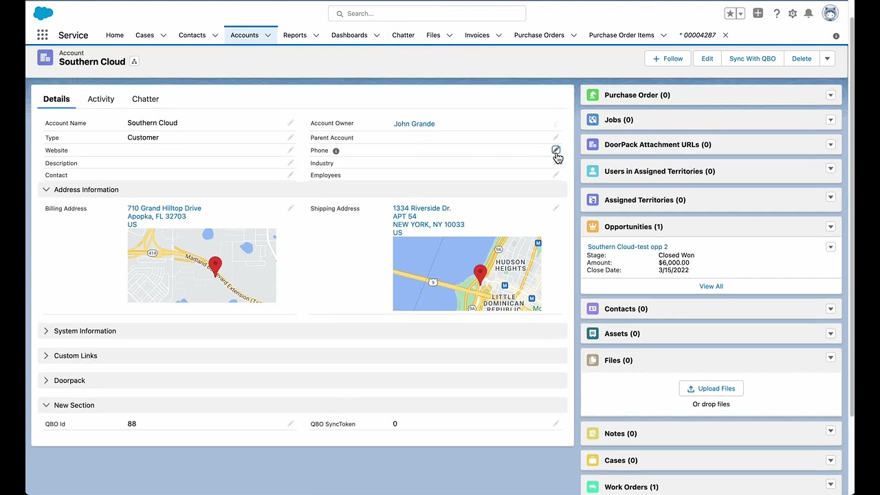This screenshot has height=495, width=880.
Task: Switch to the Activity tab
Action: (x=101, y=99)
